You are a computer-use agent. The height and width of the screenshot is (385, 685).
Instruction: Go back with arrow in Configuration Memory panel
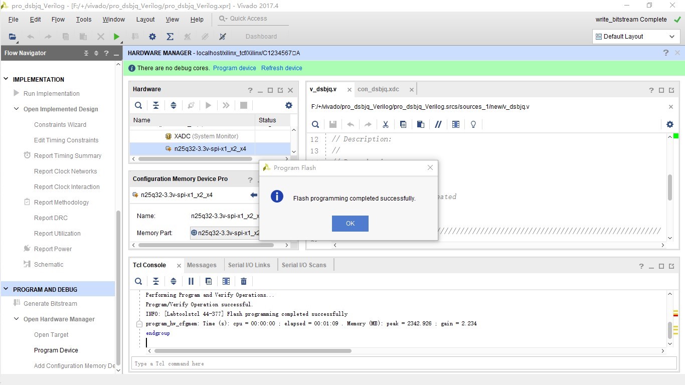[254, 195]
